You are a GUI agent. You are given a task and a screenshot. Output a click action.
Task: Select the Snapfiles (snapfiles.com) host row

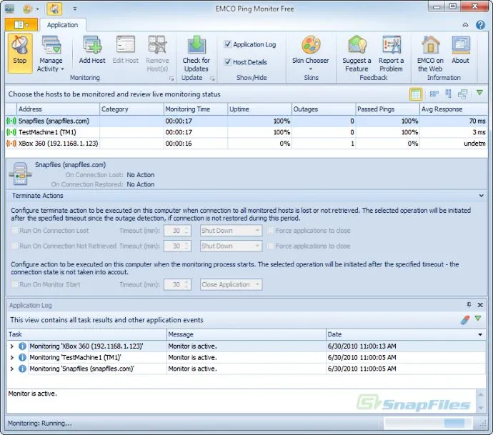[x=246, y=121]
